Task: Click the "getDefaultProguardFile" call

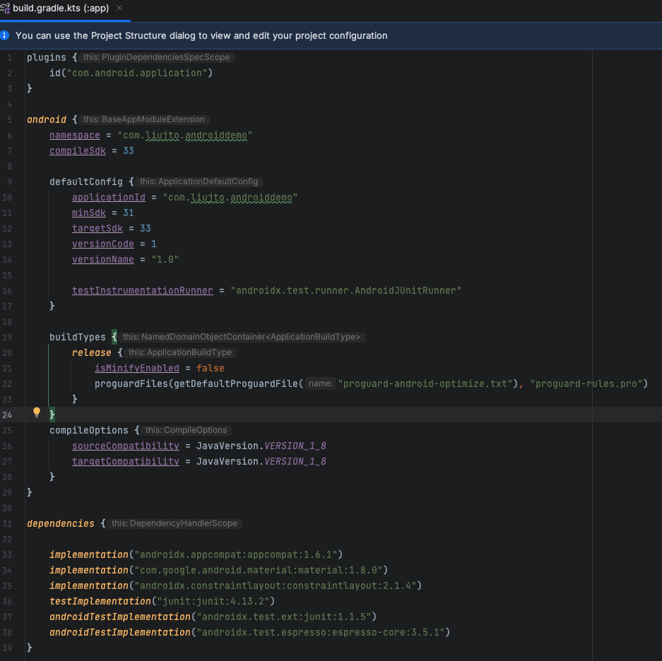Action: pyautogui.click(x=235, y=383)
